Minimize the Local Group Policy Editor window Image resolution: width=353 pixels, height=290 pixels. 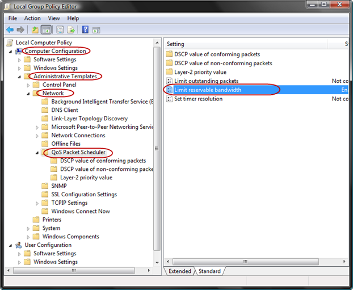(313, 5)
